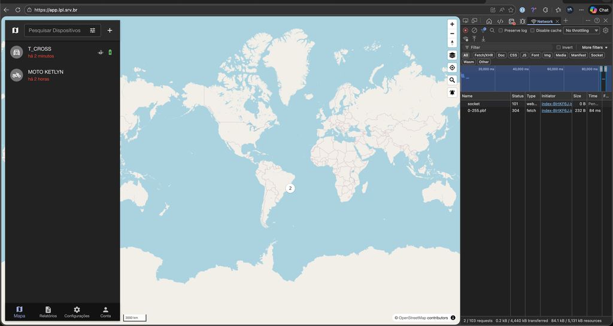The width and height of the screenshot is (613, 326).
Task: Toggle Img request type filter
Action: (x=547, y=55)
